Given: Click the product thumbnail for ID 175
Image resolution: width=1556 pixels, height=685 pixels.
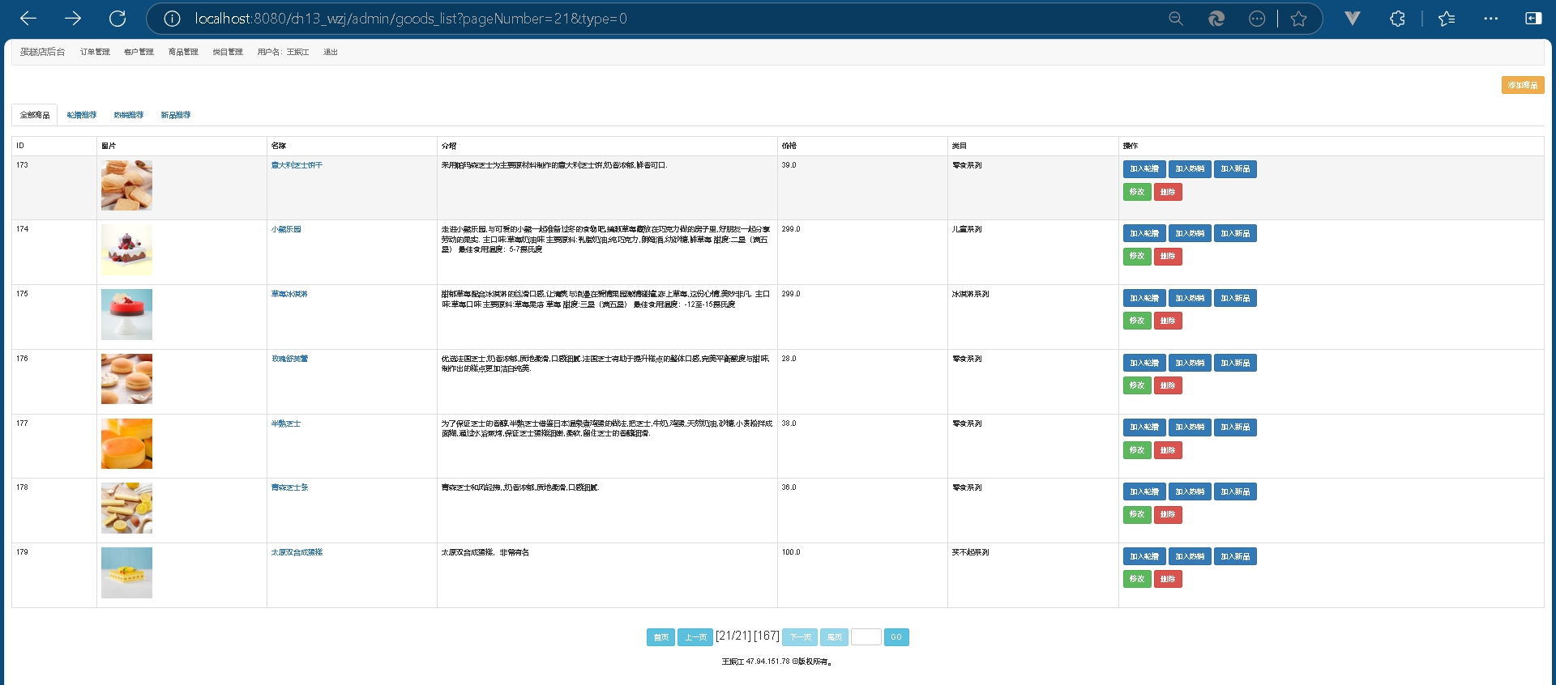Looking at the screenshot, I should tap(126, 314).
